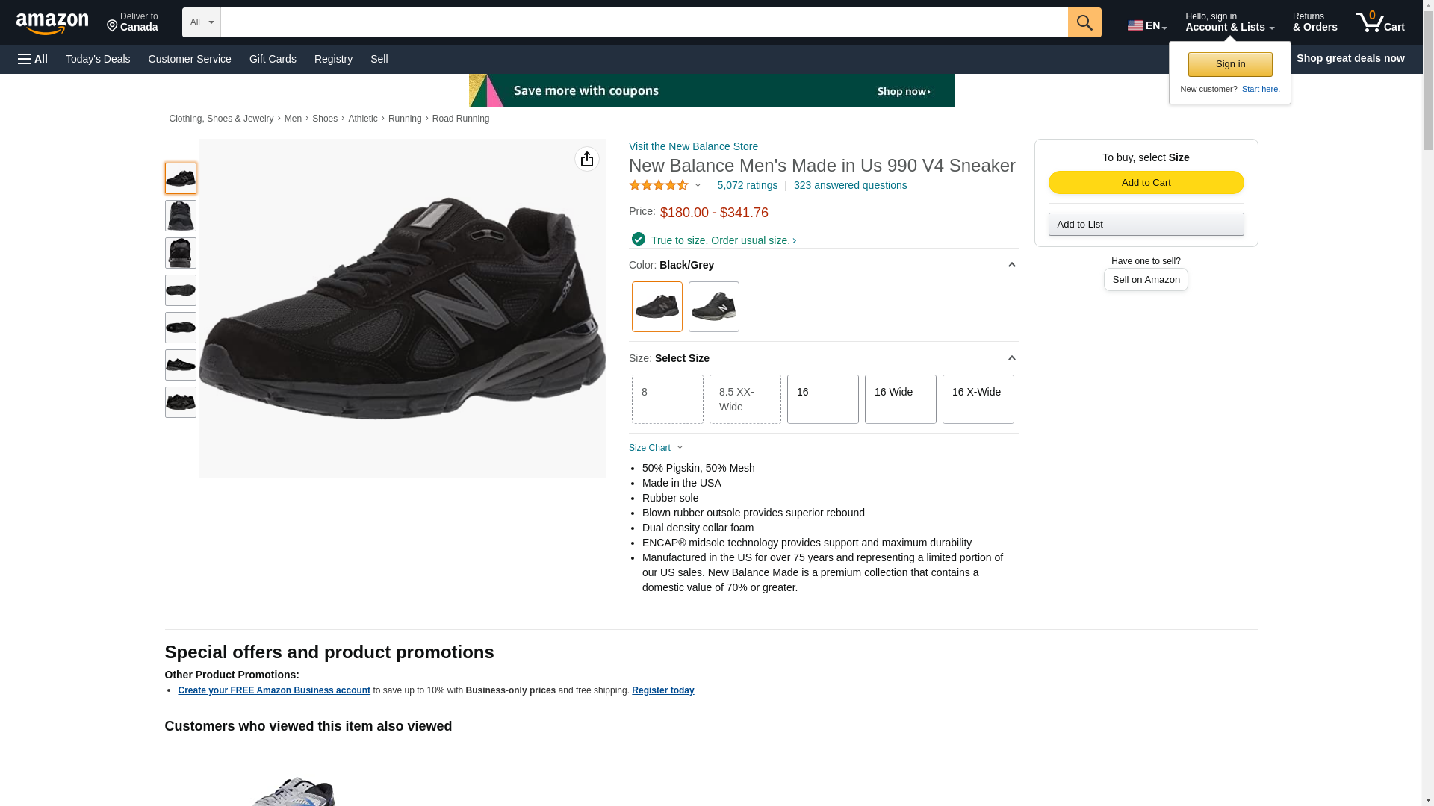Viewport: 1434px width, 806px height.
Task: Click the share icon on product image
Action: (587, 159)
